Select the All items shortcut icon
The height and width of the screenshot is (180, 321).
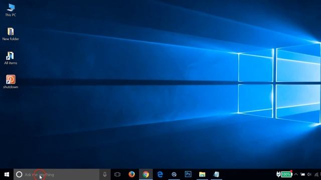point(11,58)
